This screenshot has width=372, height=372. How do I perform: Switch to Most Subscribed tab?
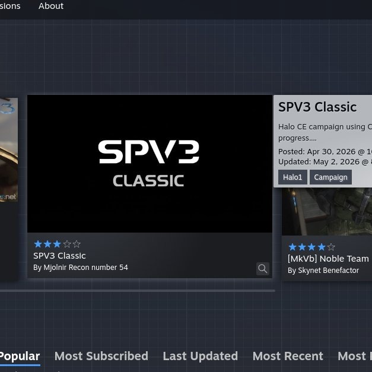tap(101, 356)
